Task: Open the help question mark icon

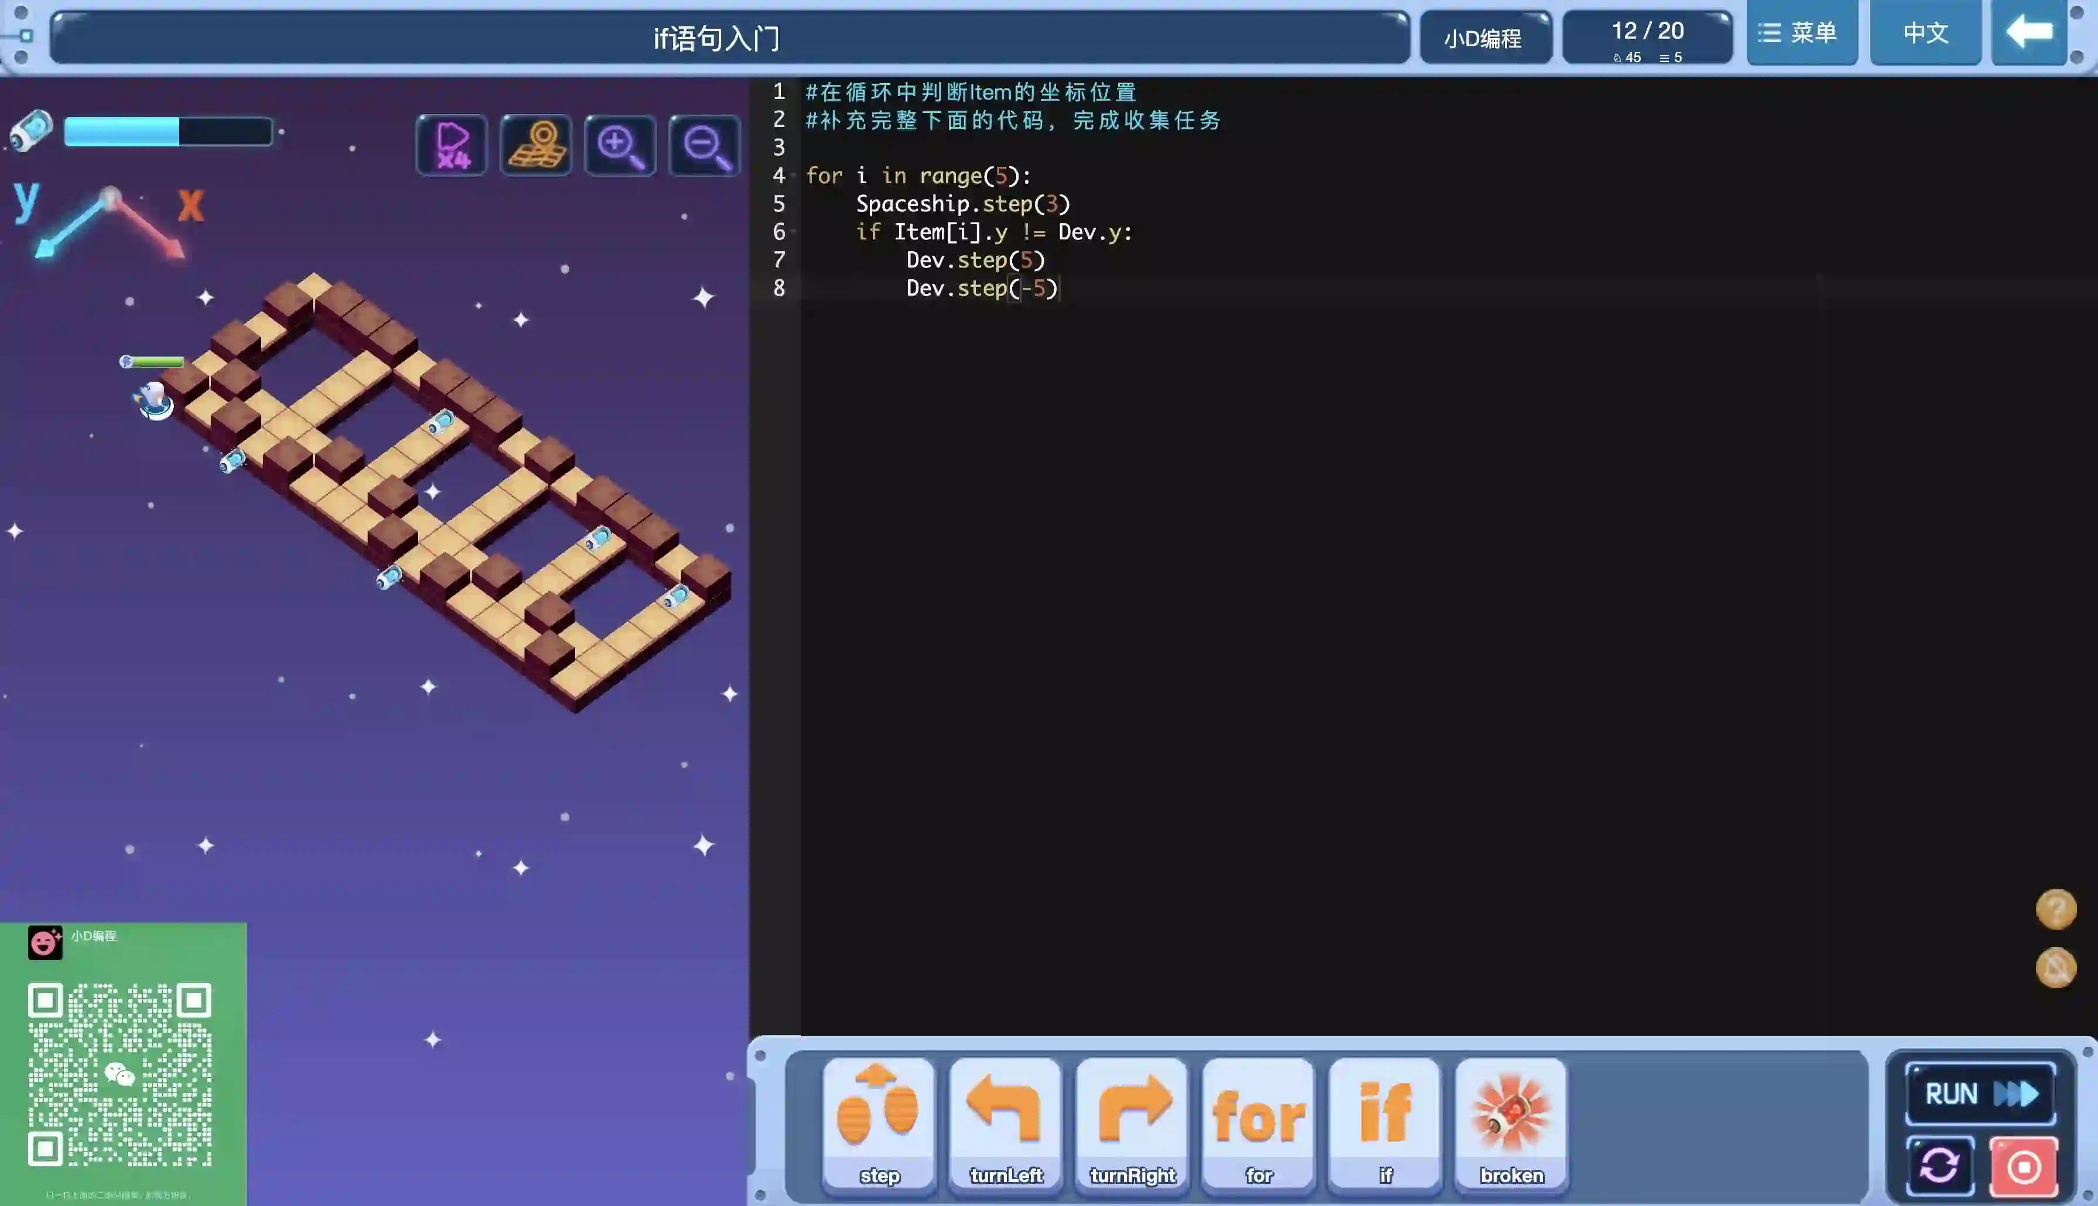Action: tap(2056, 909)
